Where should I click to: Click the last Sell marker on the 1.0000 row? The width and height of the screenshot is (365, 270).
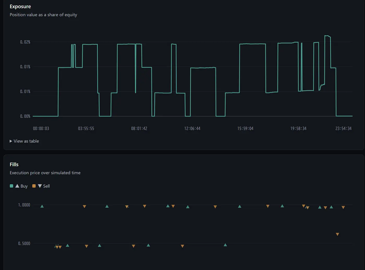pyautogui.click(x=343, y=207)
